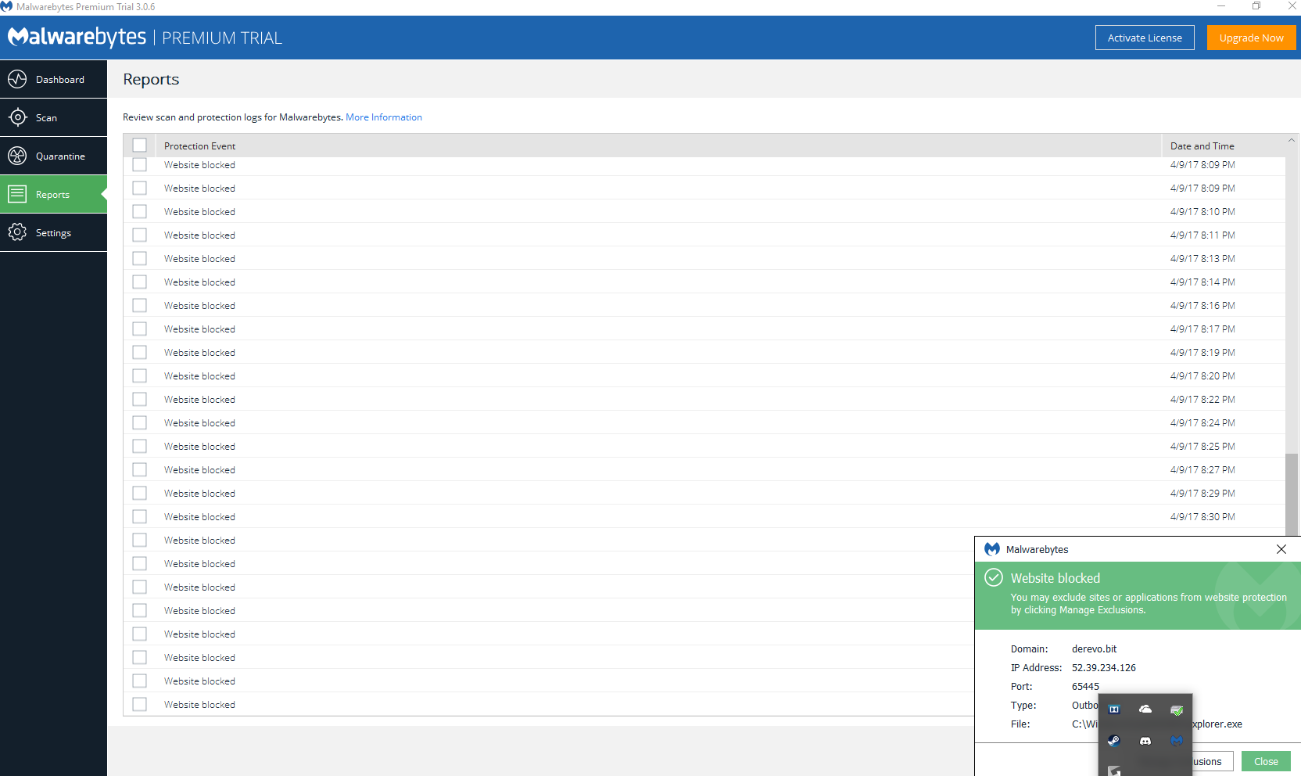
Task: Select the checkbox for the 8:11 PM event
Action: pos(139,235)
